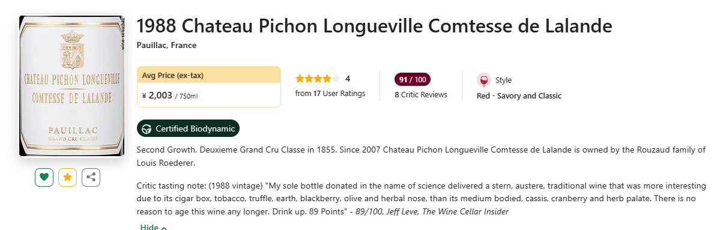Click the red wine glass Style icon
The width and height of the screenshot is (717, 230).
[x=483, y=80]
